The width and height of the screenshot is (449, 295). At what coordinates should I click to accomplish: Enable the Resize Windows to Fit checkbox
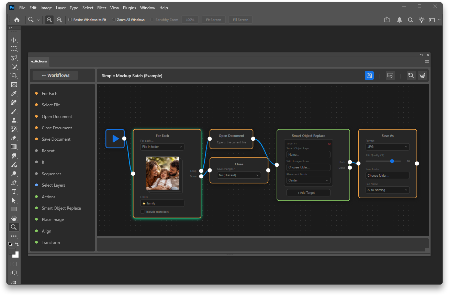[70, 20]
